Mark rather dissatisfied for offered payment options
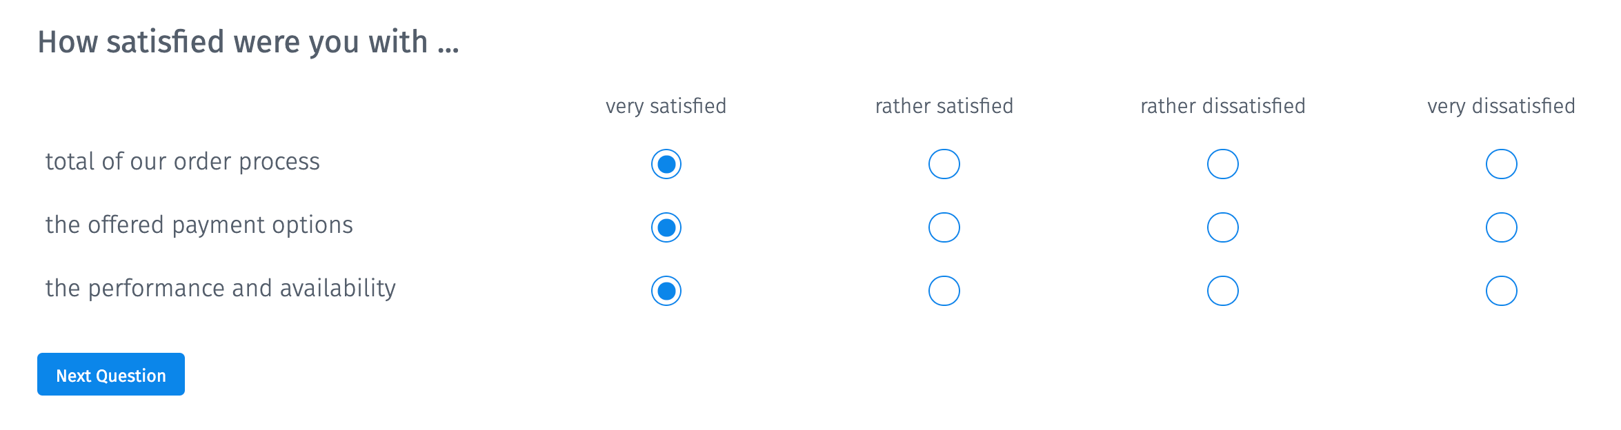The height and width of the screenshot is (430, 1621). coord(1223,227)
